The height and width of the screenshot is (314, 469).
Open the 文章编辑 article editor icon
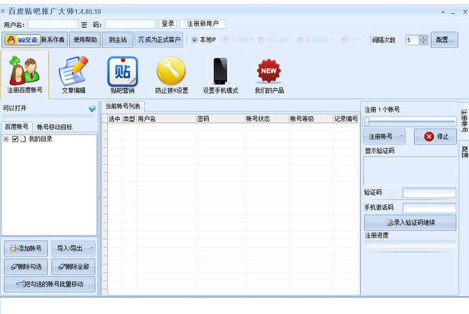click(x=73, y=74)
